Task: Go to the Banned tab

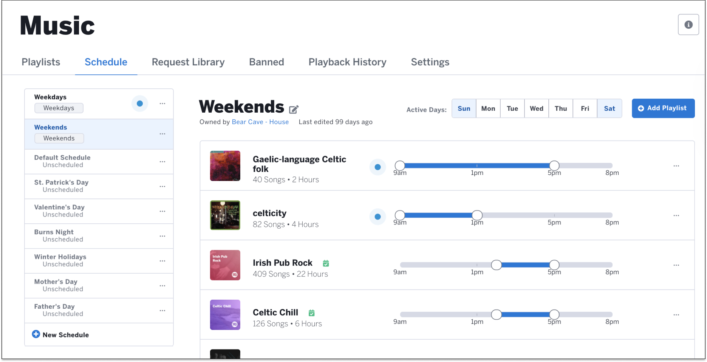Action: tap(266, 62)
